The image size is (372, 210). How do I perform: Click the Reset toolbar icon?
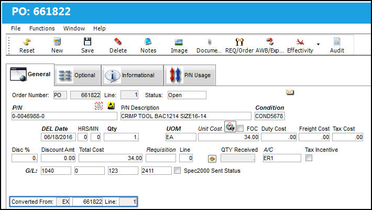27,42
